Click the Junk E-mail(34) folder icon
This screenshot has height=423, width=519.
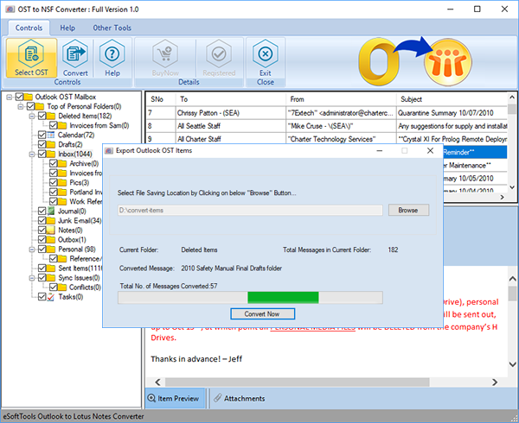coord(51,221)
